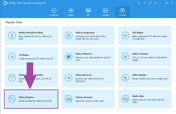Click the Video Enhancer palette icon
The image size is (176, 114).
tap(68, 57)
